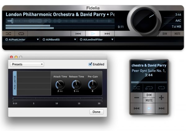Click play in the mini player

(149, 108)
